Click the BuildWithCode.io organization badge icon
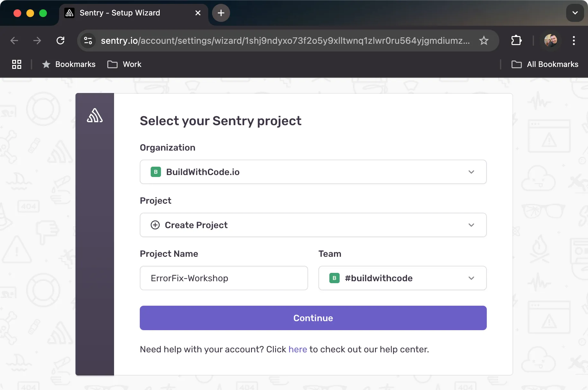Image resolution: width=588 pixels, height=390 pixels. (156, 172)
